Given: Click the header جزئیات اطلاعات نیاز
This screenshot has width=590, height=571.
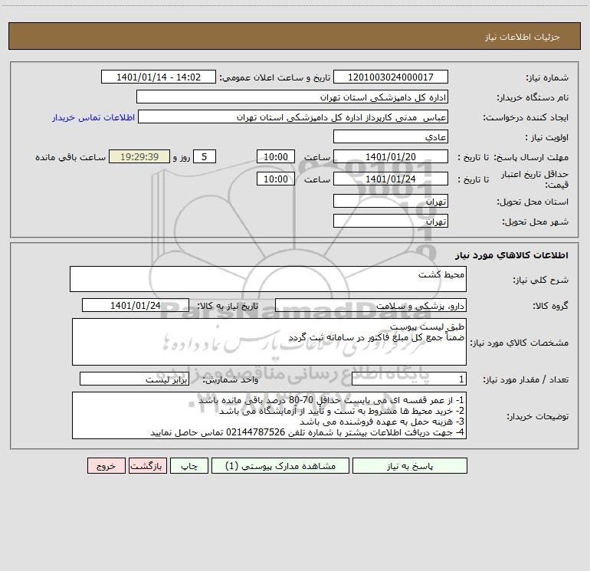Looking at the screenshot, I should pyautogui.click(x=522, y=37).
